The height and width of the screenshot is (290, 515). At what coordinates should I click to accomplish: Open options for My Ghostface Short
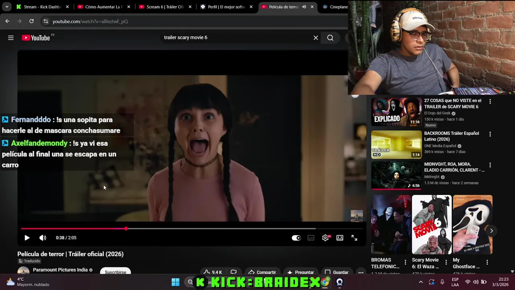[x=487, y=262]
